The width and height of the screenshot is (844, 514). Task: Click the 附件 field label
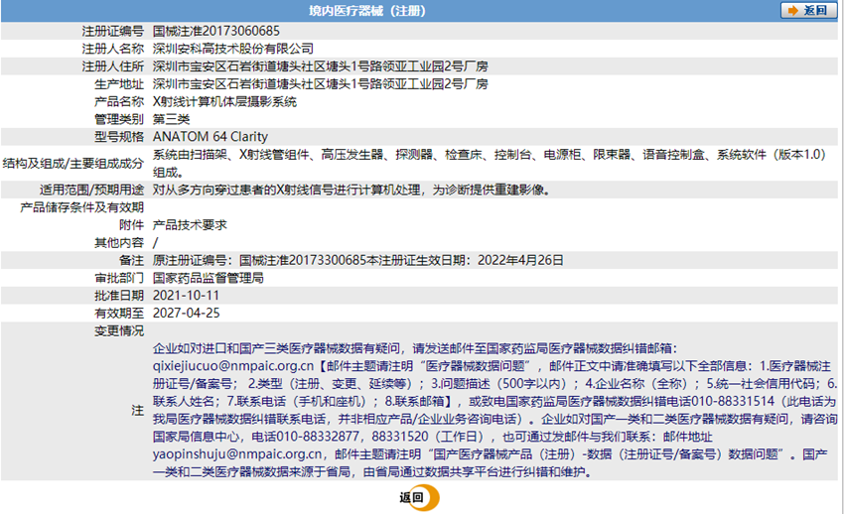pyautogui.click(x=132, y=224)
